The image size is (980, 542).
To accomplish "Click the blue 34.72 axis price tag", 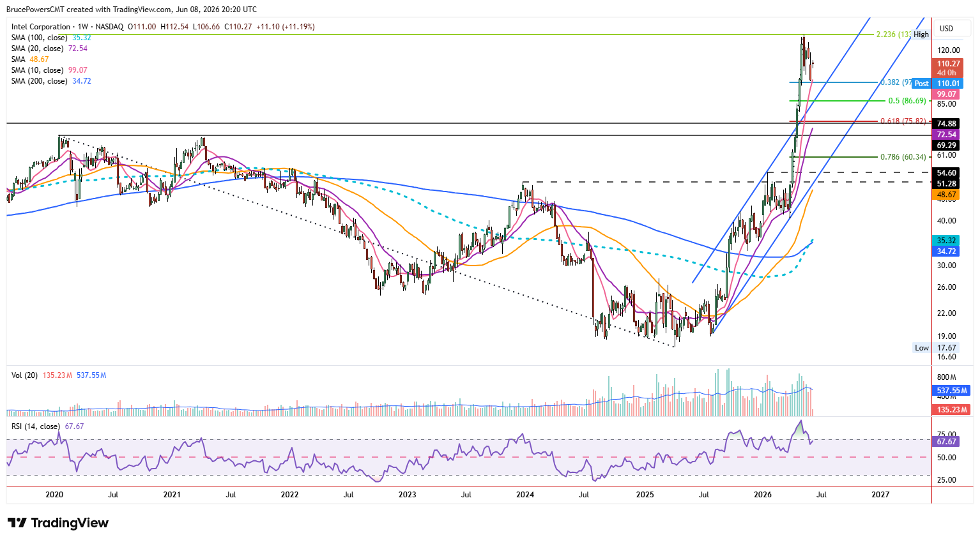I will (x=946, y=252).
